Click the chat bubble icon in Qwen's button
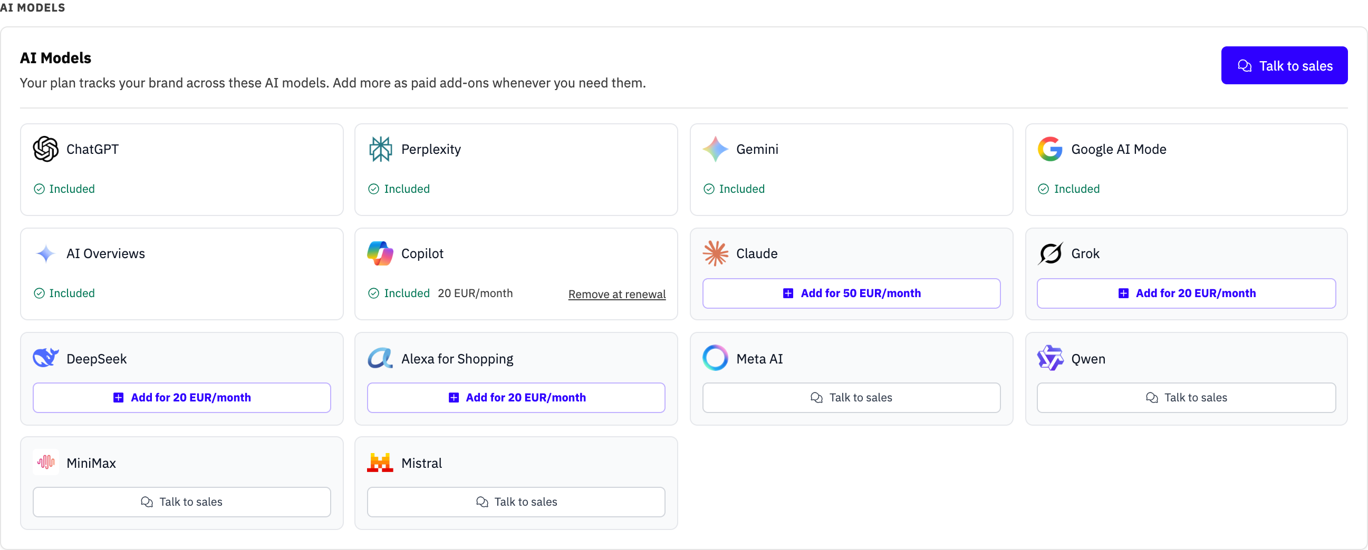Viewport: 1368px width, 550px height. (1151, 398)
